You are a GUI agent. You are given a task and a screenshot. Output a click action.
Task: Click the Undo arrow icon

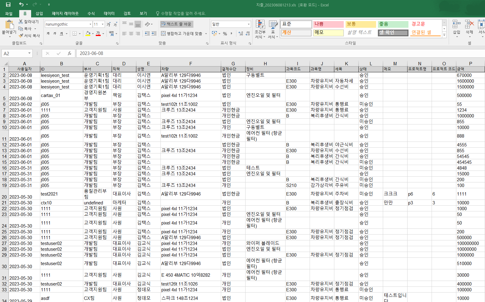pos(21,5)
